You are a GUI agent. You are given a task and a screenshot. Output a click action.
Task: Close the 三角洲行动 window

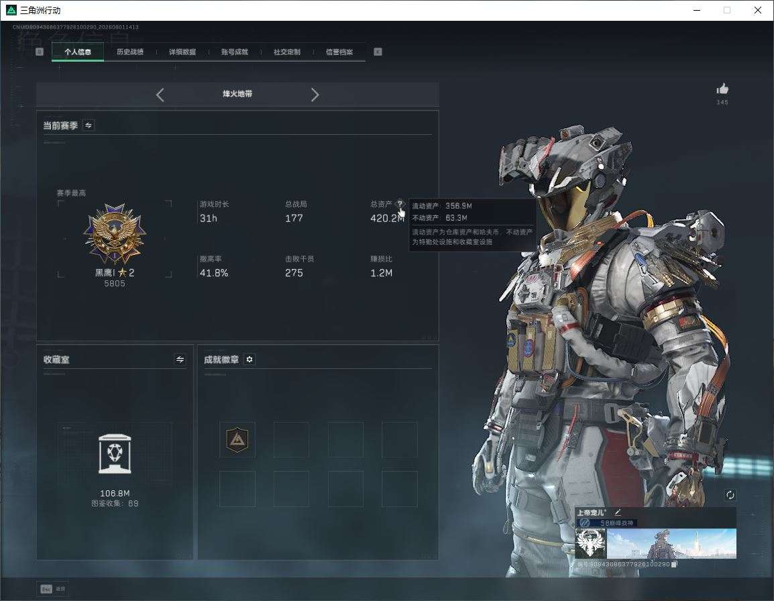tap(758, 10)
